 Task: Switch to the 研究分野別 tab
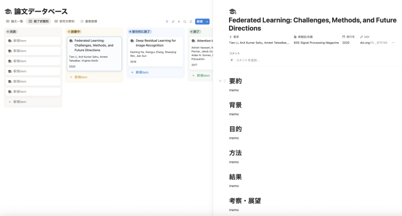coord(64,22)
